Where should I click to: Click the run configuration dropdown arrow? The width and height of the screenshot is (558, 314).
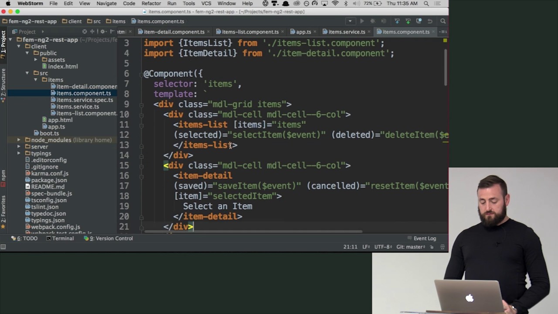[x=350, y=21]
